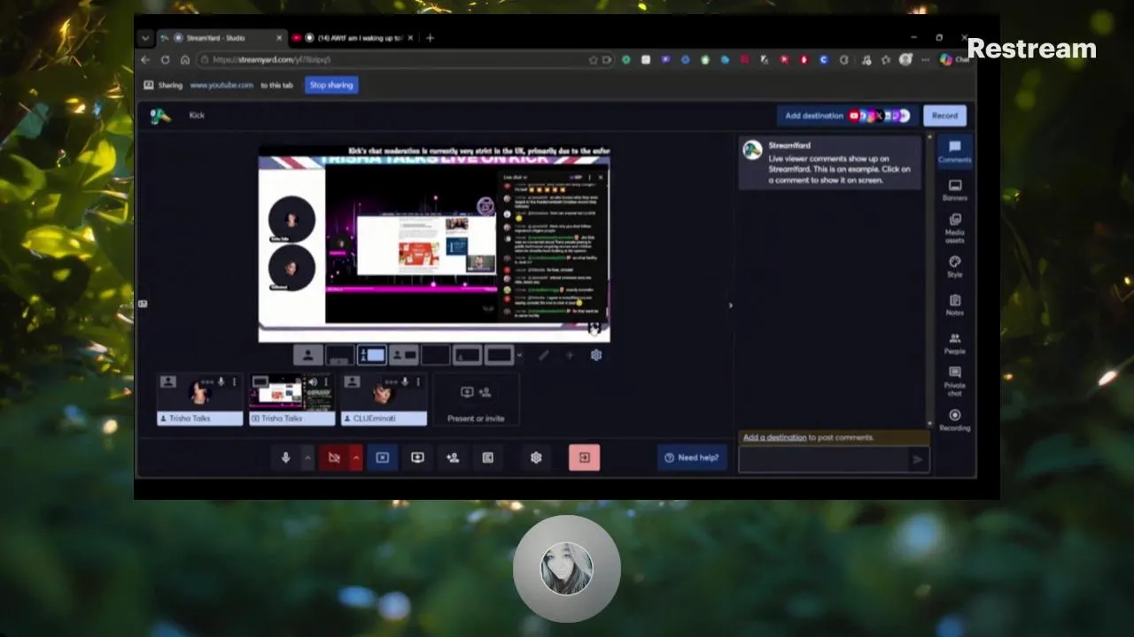Click the edit layout pencil icon
Screen dimensions: 1134x637
(x=543, y=355)
